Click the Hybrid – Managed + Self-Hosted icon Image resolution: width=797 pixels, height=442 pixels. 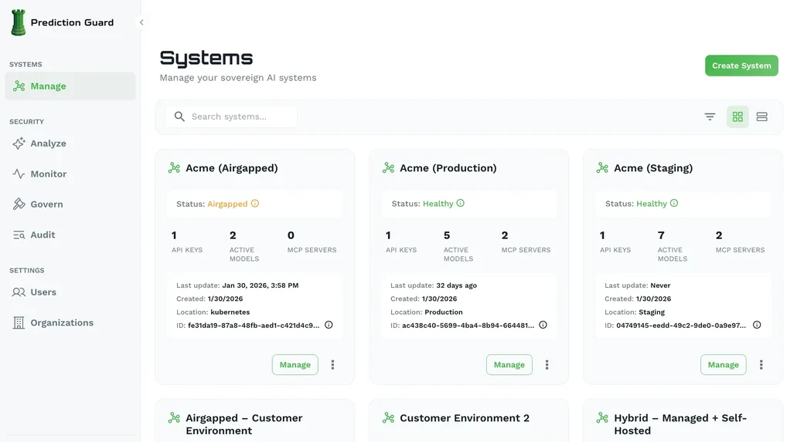pos(602,417)
